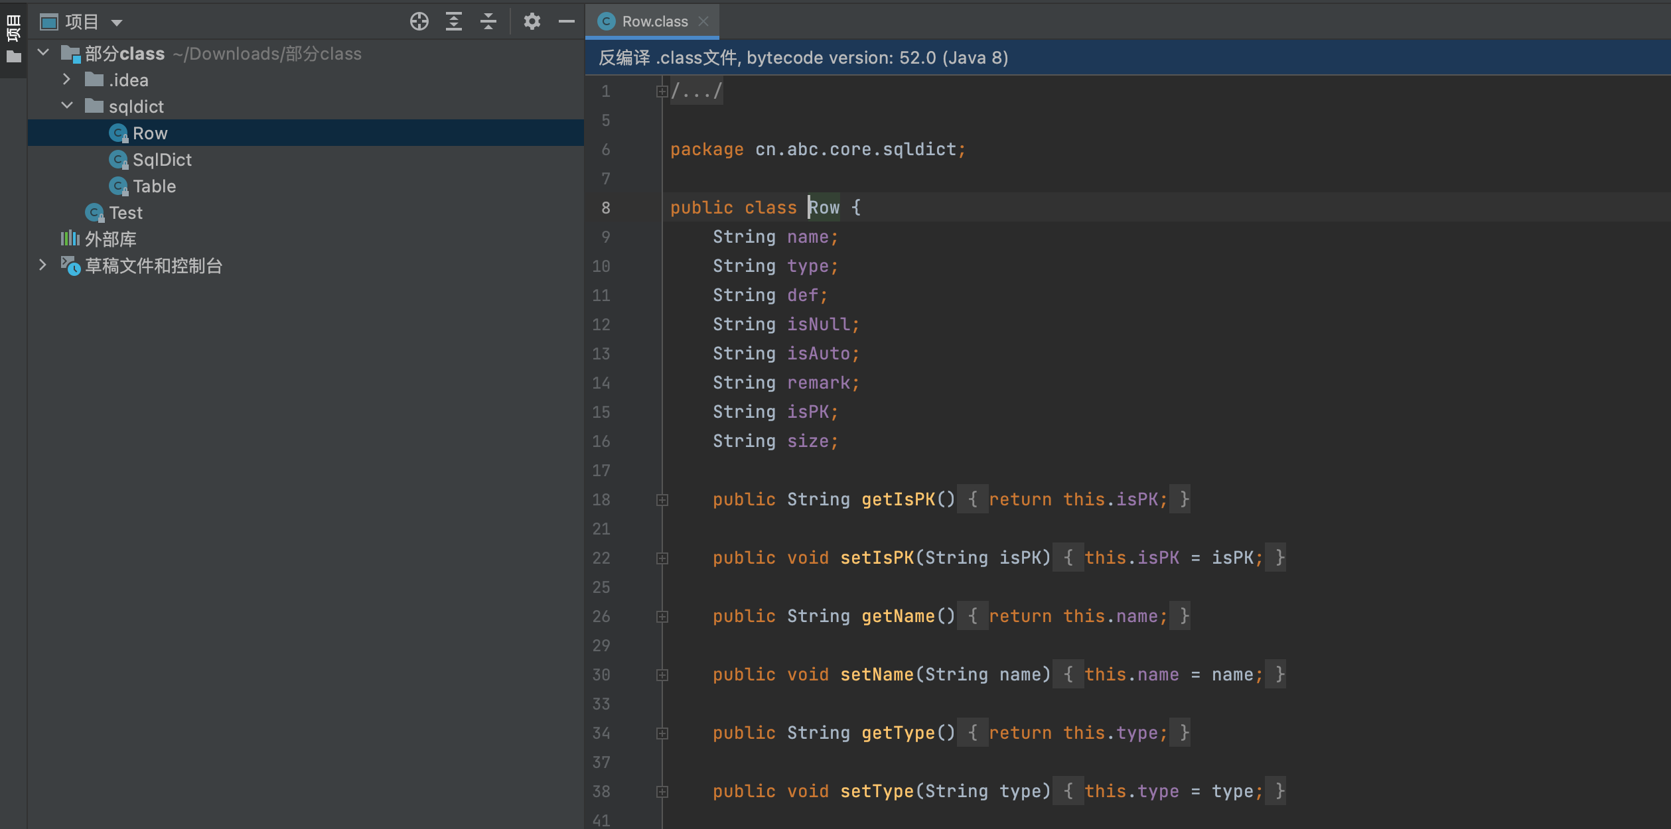Open the project view dropdown arrow
The image size is (1671, 829).
pyautogui.click(x=117, y=23)
